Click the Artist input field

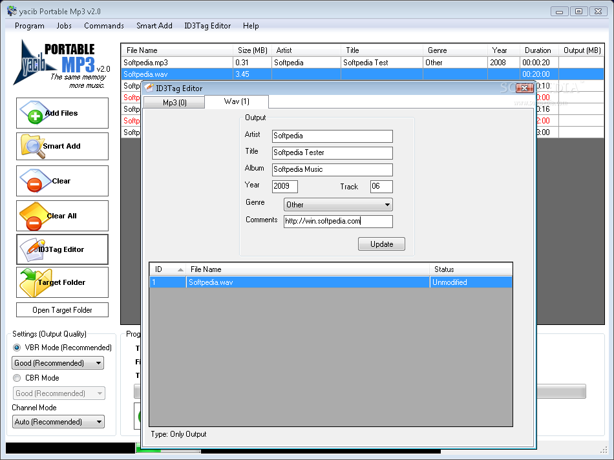pyautogui.click(x=332, y=136)
